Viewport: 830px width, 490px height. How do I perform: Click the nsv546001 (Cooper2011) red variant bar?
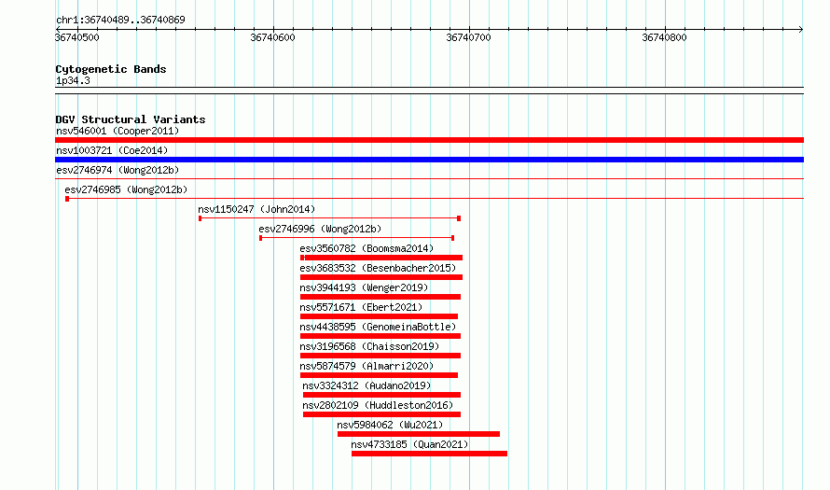click(x=429, y=140)
